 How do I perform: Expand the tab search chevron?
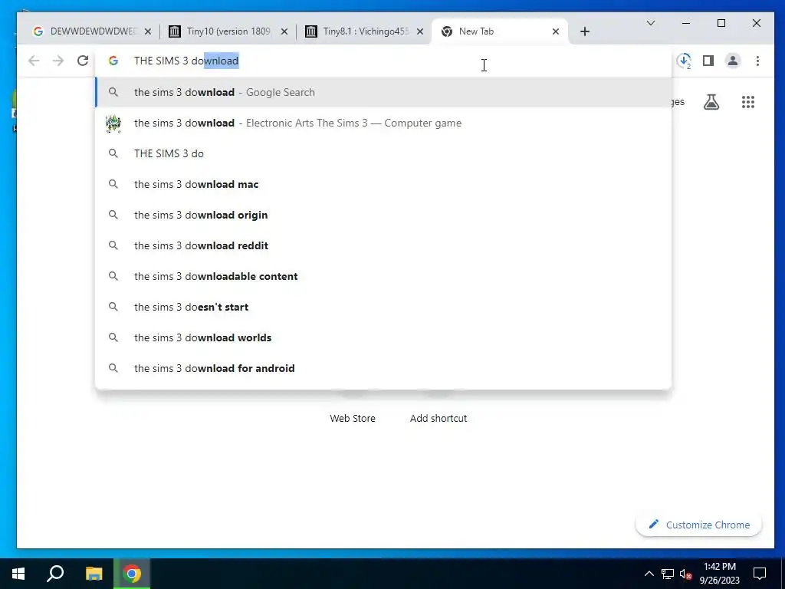tap(651, 23)
